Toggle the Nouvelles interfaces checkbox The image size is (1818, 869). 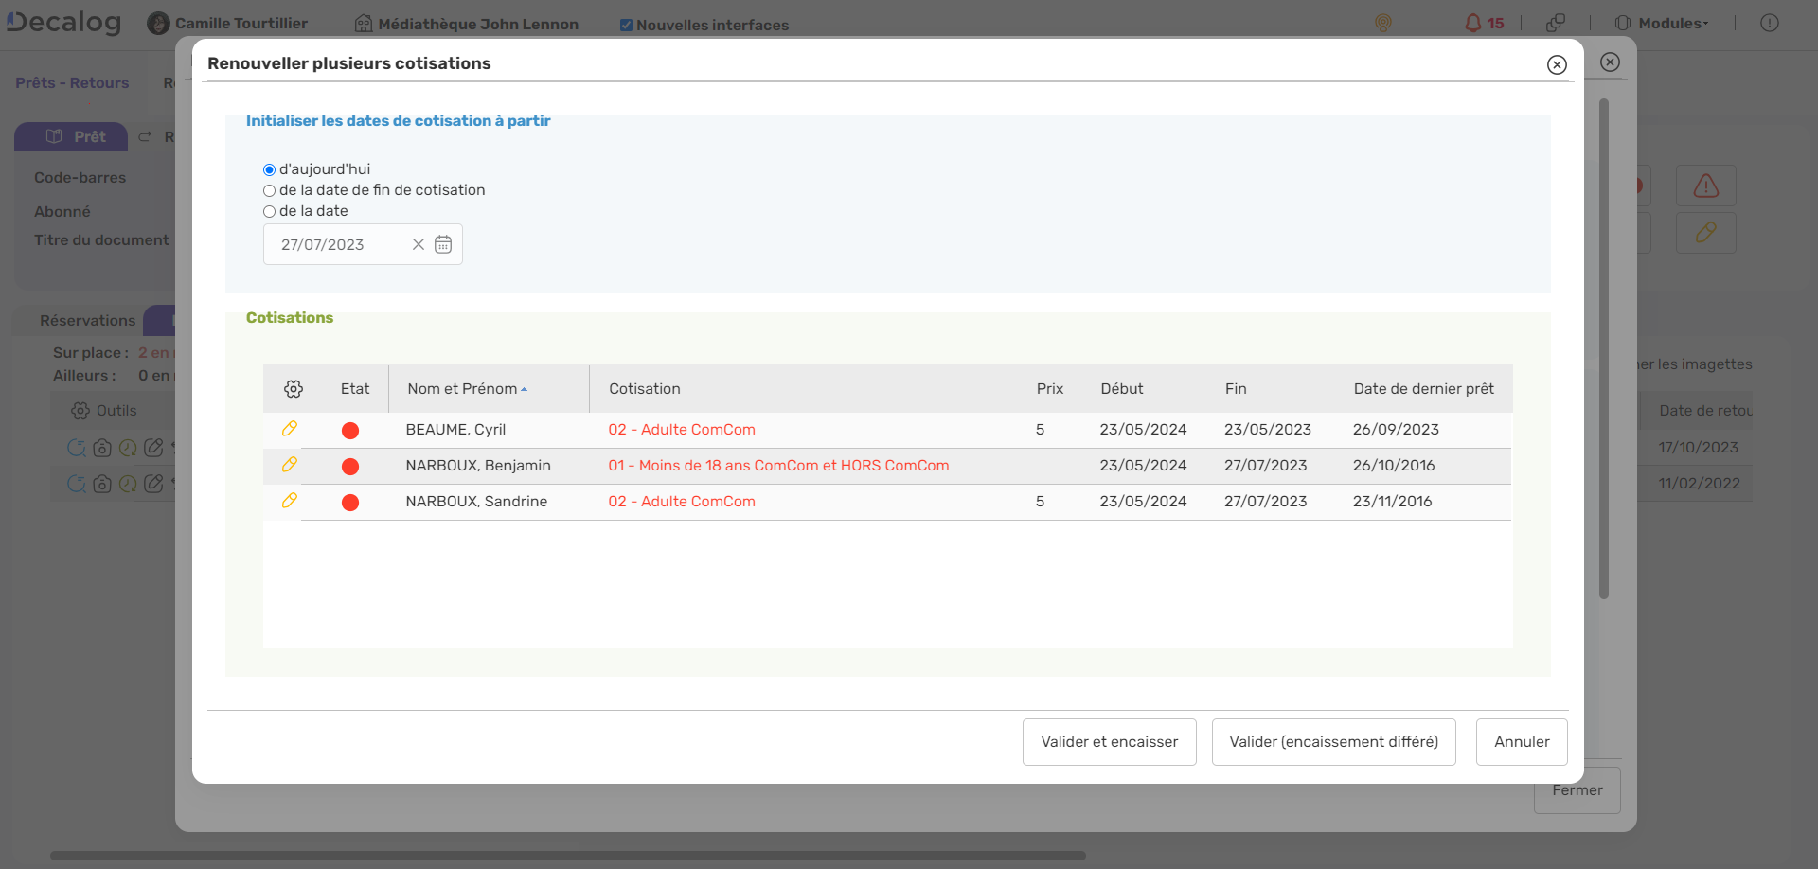pyautogui.click(x=626, y=26)
